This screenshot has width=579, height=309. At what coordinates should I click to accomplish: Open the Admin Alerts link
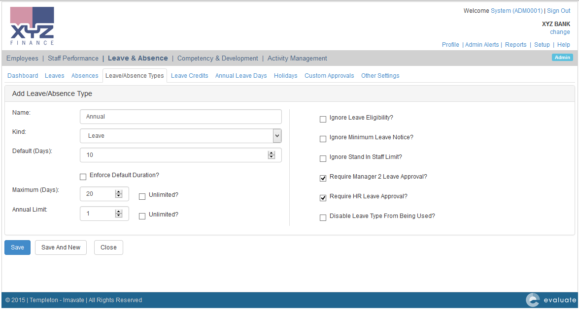pos(481,45)
